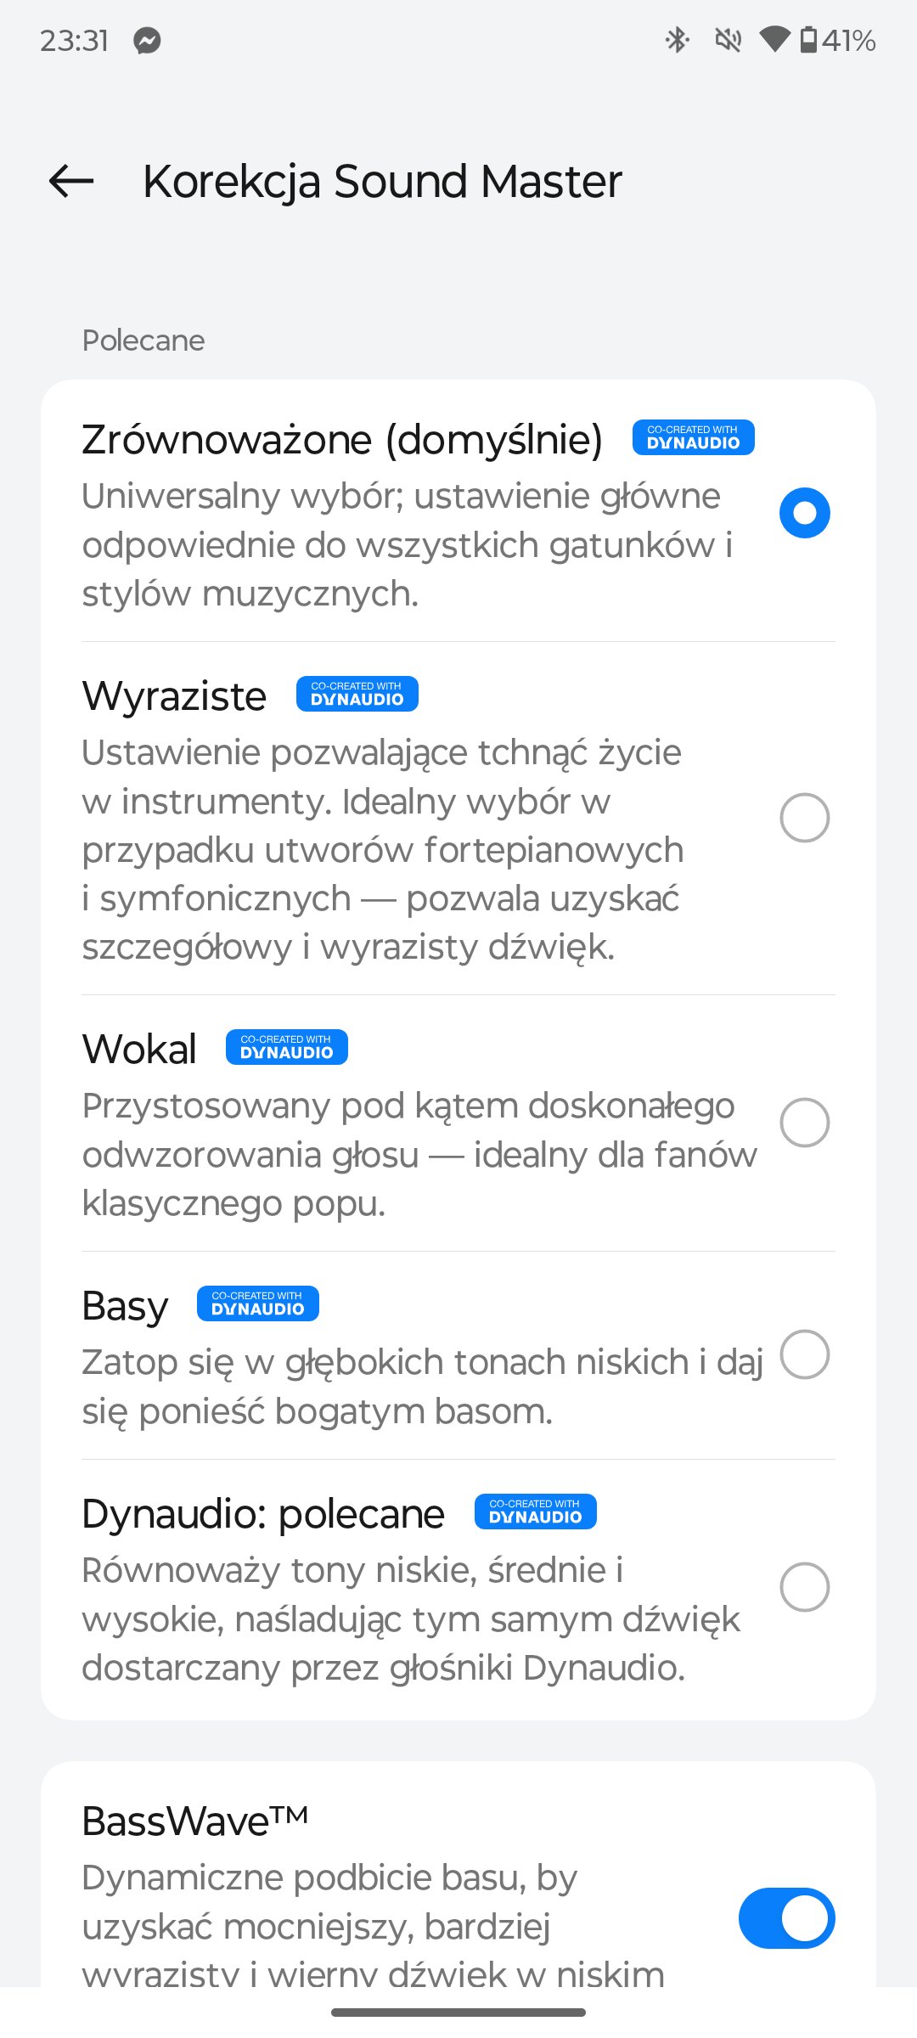Tap the back arrow icon

71,181
